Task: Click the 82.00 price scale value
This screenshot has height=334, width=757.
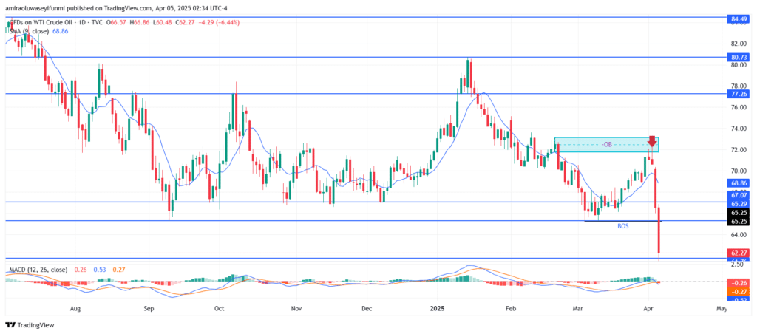Action: [x=739, y=44]
